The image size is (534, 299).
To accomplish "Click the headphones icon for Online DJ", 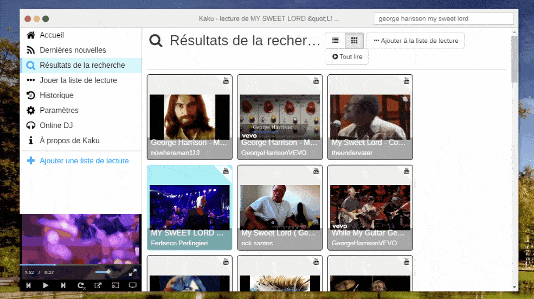I will [x=31, y=125].
